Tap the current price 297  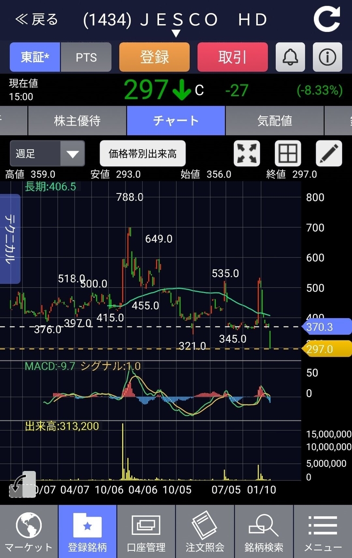pos(146,90)
